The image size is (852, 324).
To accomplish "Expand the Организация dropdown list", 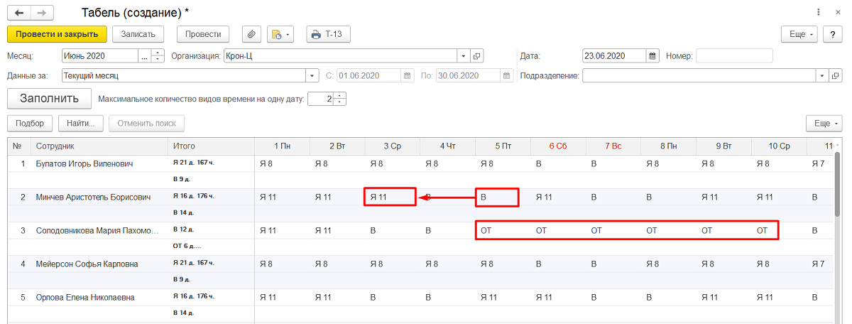I will pyautogui.click(x=463, y=56).
